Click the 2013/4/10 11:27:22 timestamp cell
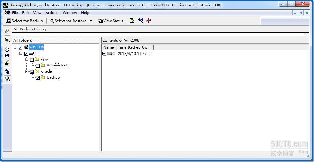 (135, 53)
